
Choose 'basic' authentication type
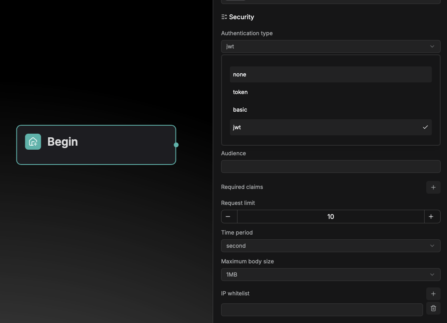[330, 110]
